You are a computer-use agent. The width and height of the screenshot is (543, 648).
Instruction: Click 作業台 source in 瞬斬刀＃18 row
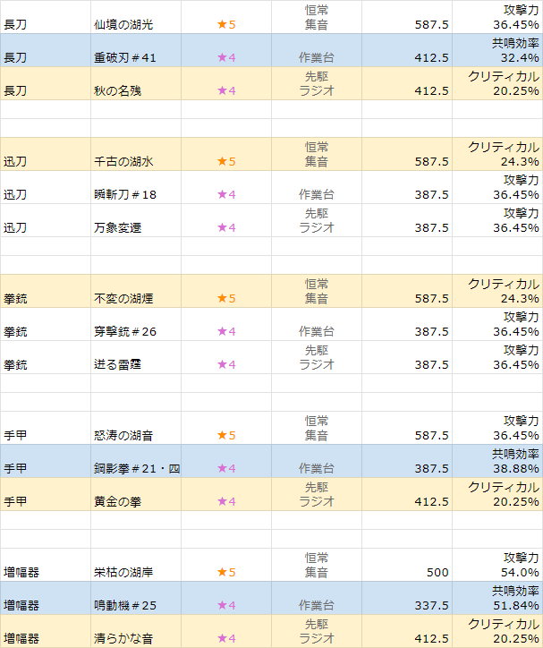317,194
